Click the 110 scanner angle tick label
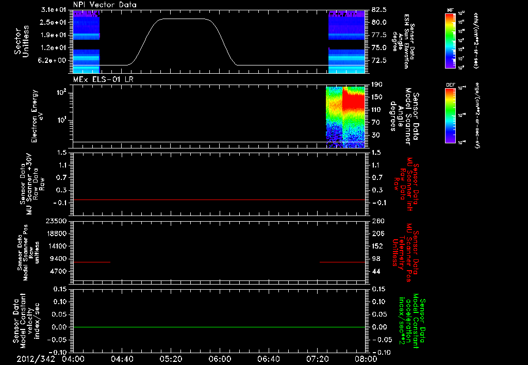 pos(377,110)
